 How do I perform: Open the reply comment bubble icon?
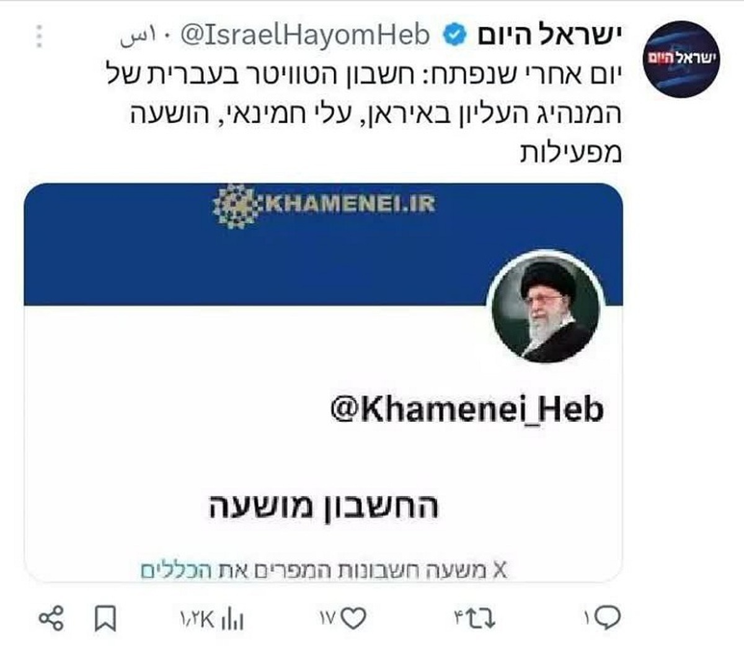[x=610, y=617]
